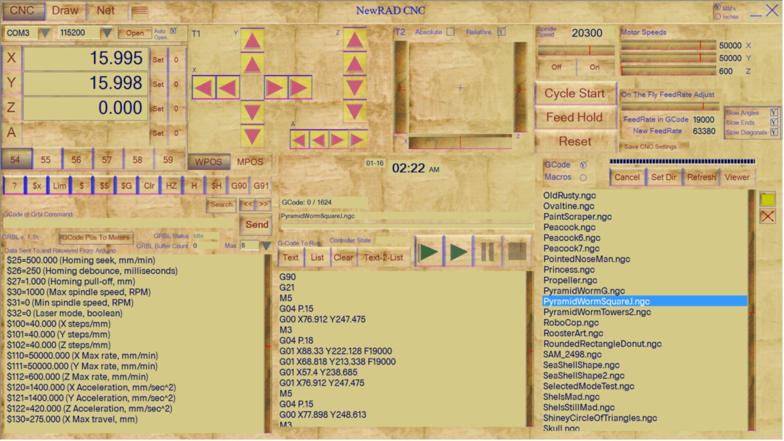This screenshot has width=784, height=441.
Task: Toggle Slow Diagonals checkbox
Action: [x=774, y=132]
